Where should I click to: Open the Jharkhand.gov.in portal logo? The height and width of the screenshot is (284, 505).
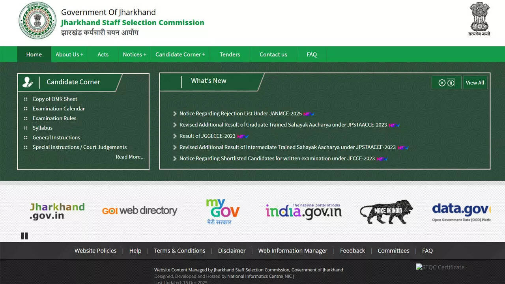tap(57, 211)
